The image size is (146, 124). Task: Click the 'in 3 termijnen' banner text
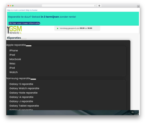click(x=50, y=17)
